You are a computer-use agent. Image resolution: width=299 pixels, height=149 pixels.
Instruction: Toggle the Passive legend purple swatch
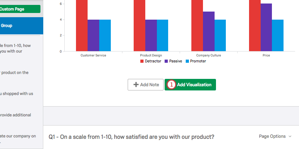pos(166,61)
